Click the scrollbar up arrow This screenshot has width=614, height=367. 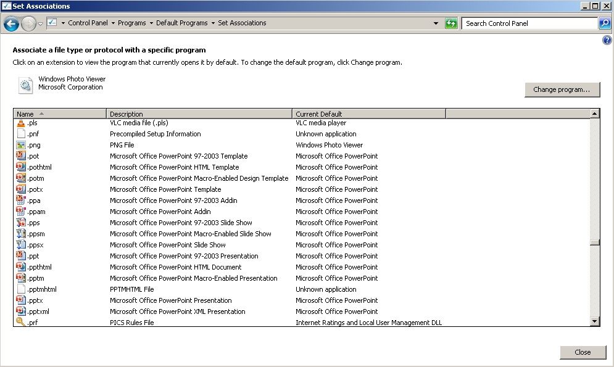pyautogui.click(x=594, y=113)
